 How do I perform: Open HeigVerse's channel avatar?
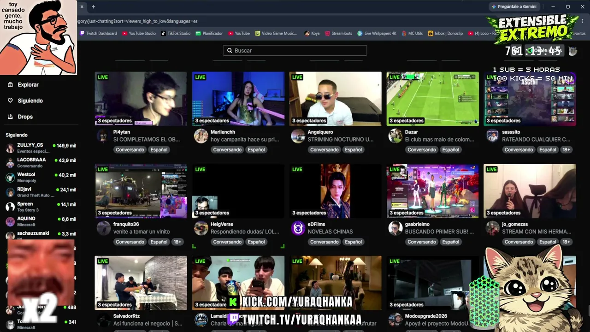tap(201, 228)
